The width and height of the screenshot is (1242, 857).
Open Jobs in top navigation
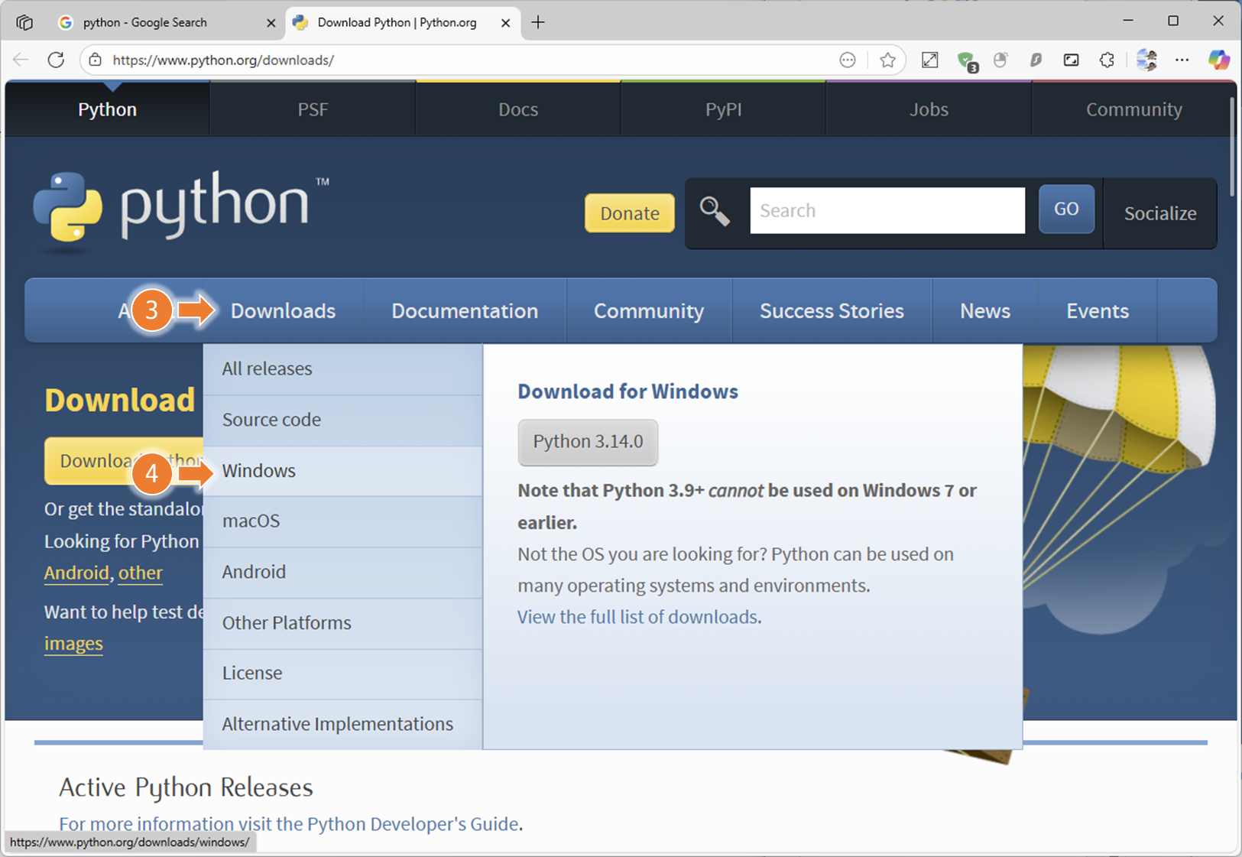click(929, 109)
